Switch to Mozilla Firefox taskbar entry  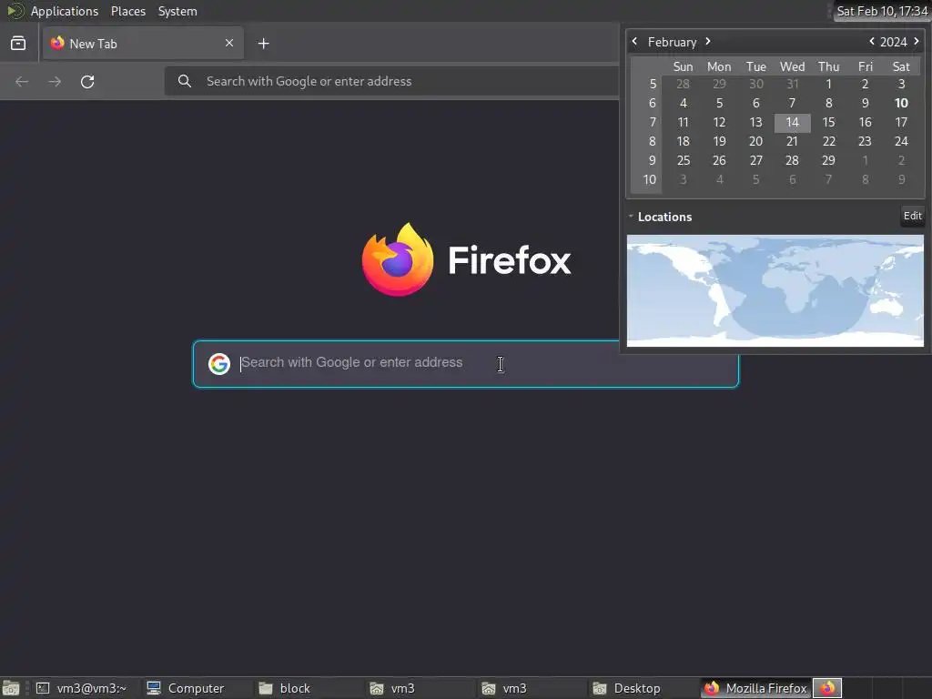(x=755, y=688)
